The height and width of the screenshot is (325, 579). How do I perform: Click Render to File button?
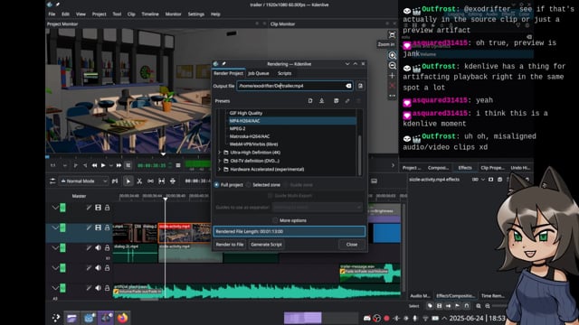pos(230,245)
